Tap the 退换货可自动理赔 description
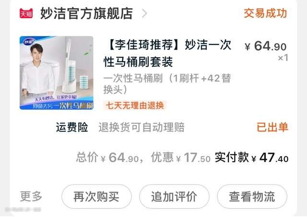This screenshot has height=217, width=307. (x=142, y=127)
